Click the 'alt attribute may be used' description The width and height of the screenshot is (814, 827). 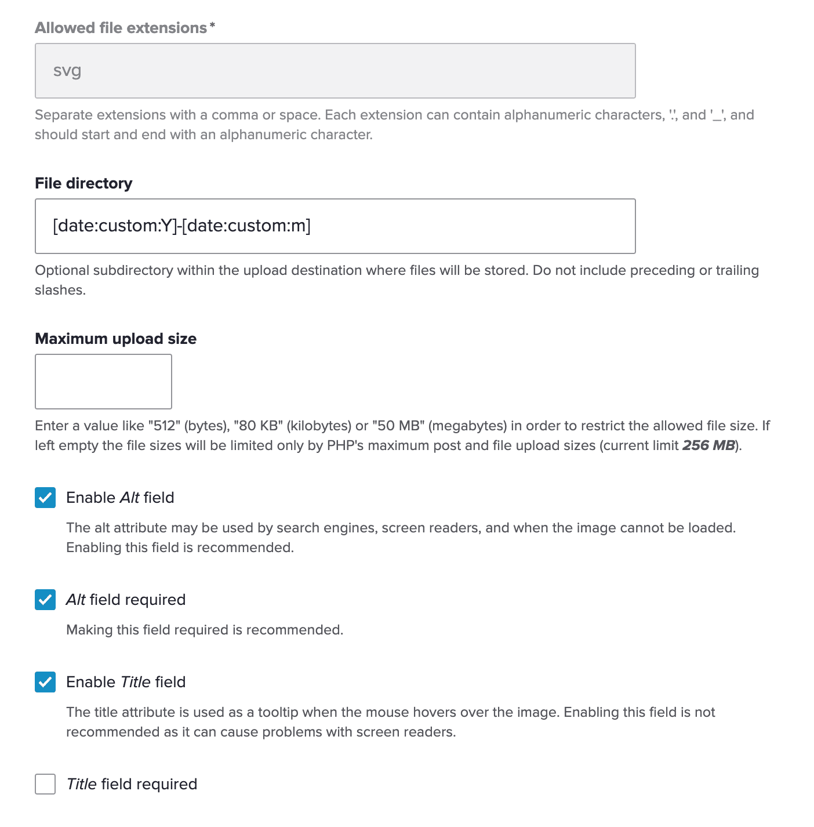pos(401,538)
